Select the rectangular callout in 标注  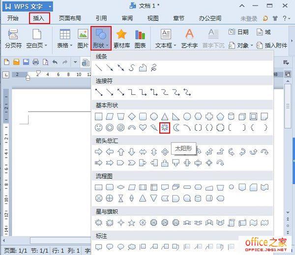[x=99, y=247]
